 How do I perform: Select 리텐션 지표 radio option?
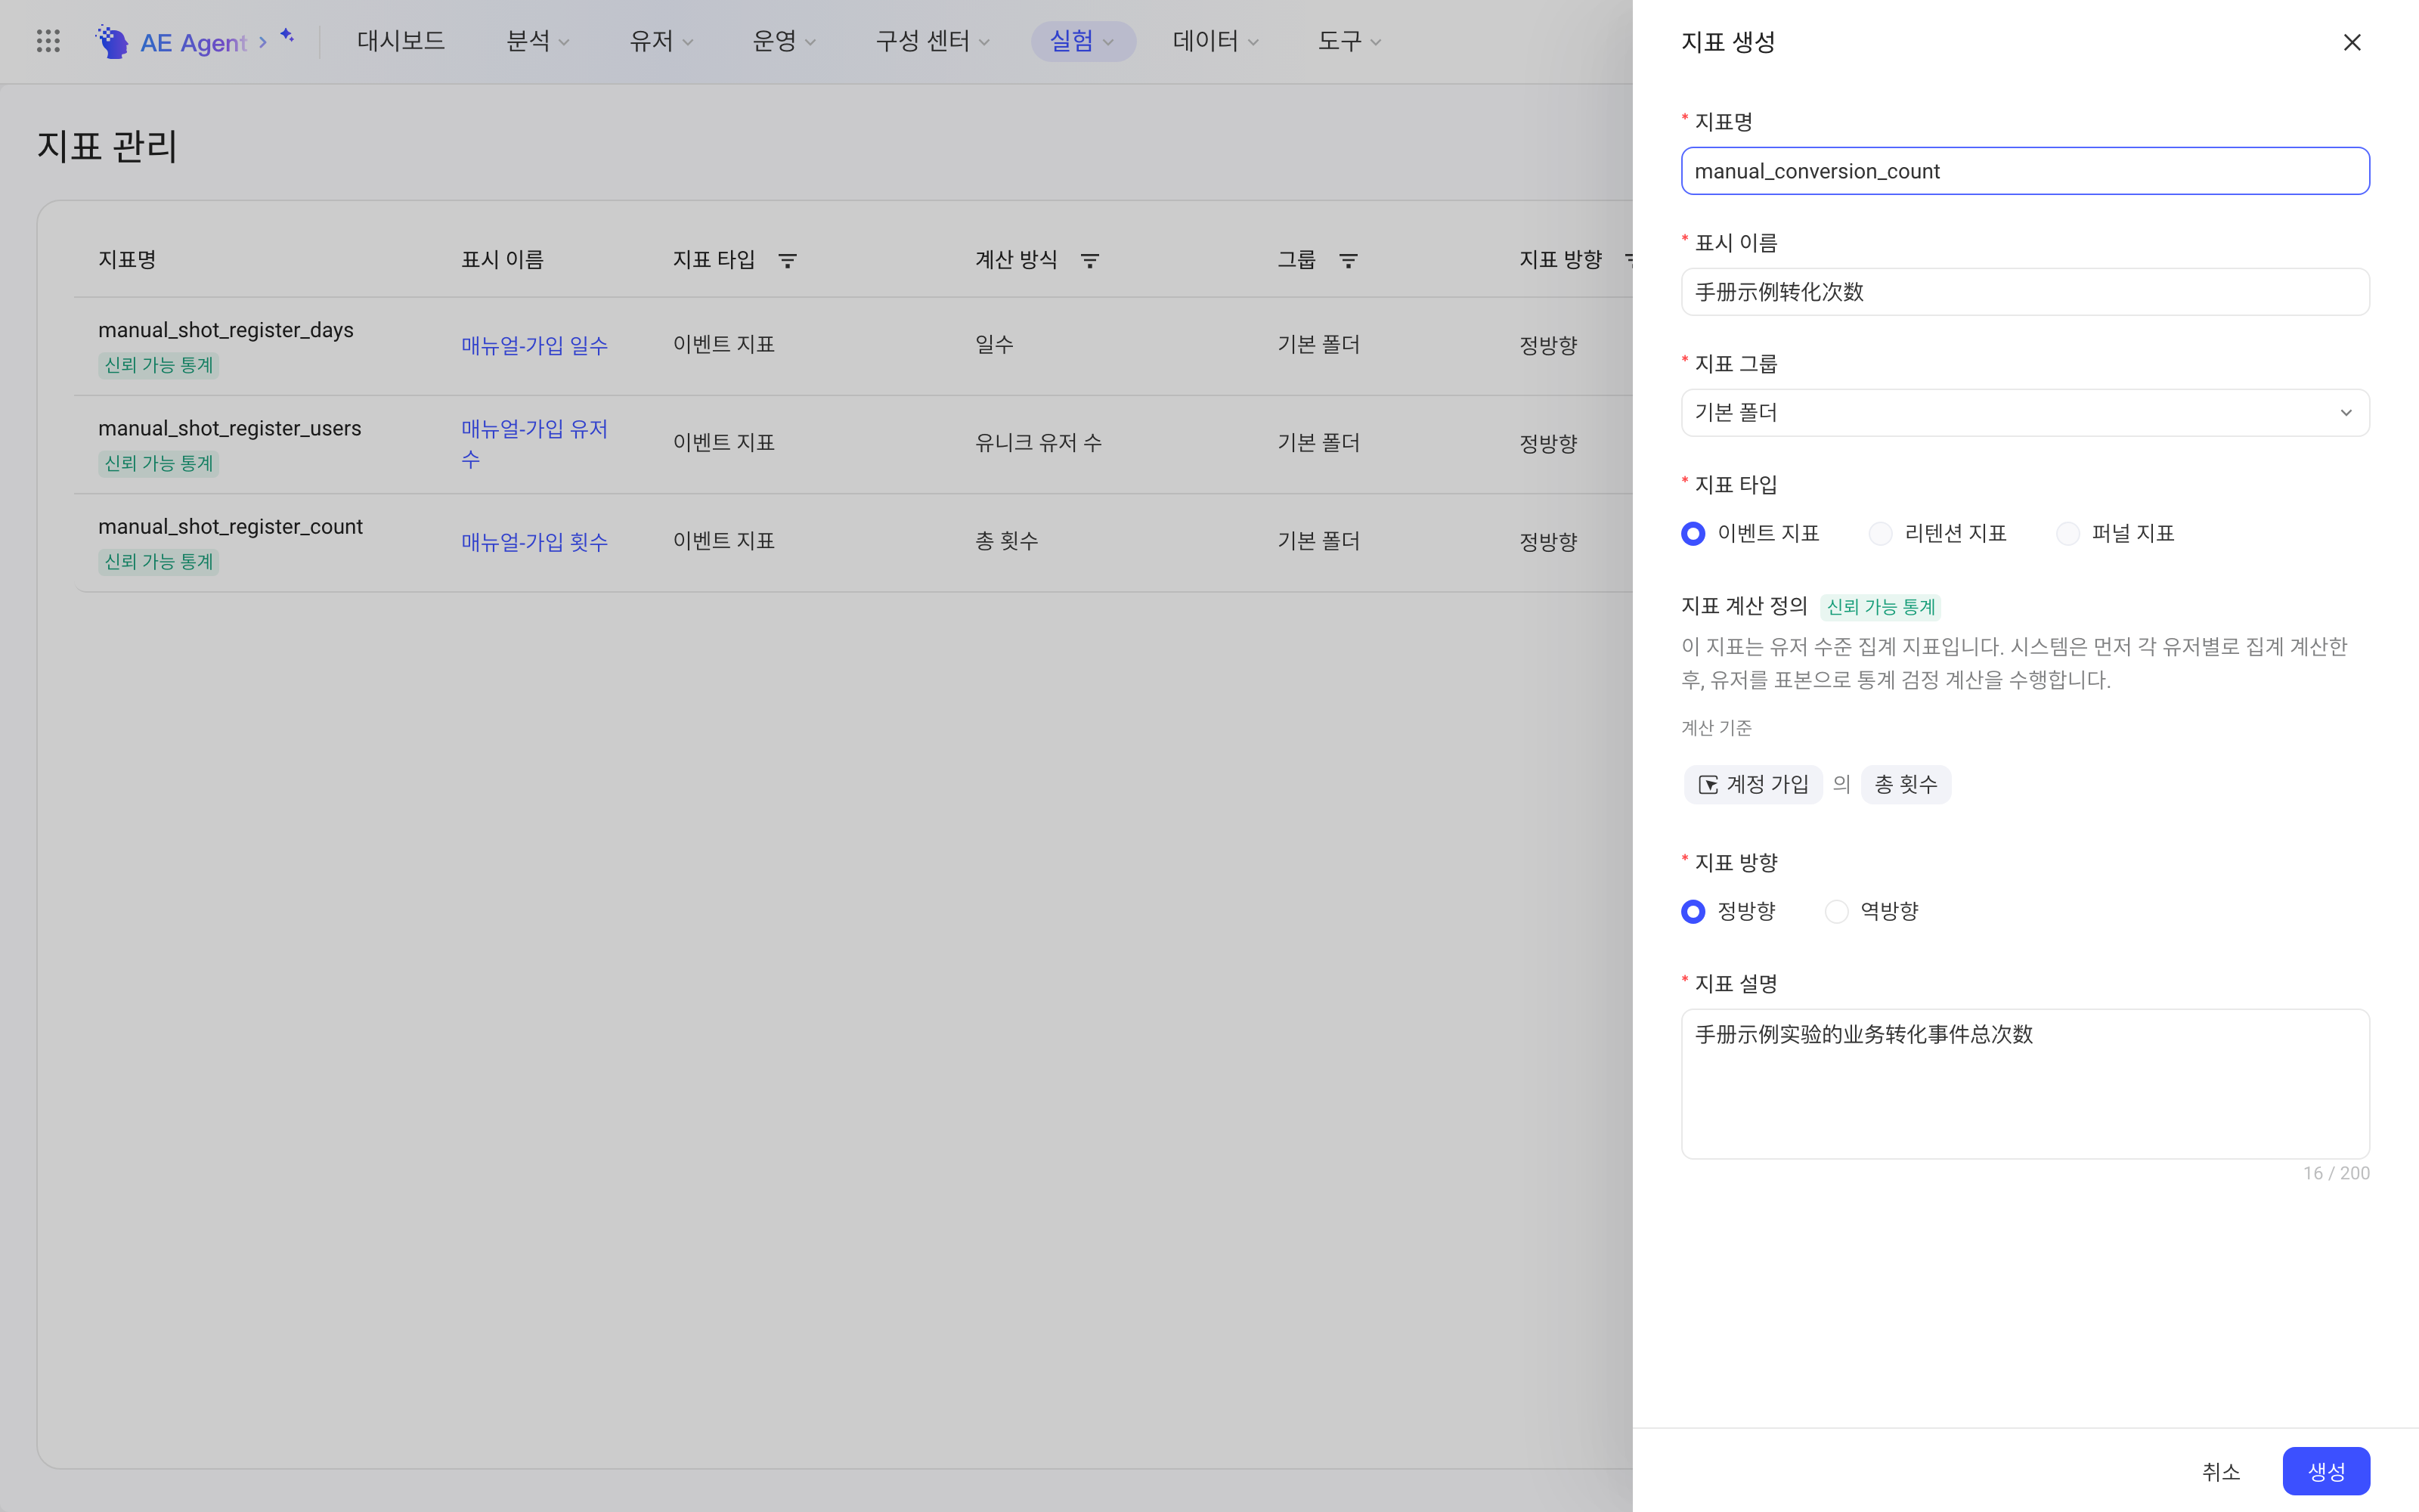tap(1880, 533)
